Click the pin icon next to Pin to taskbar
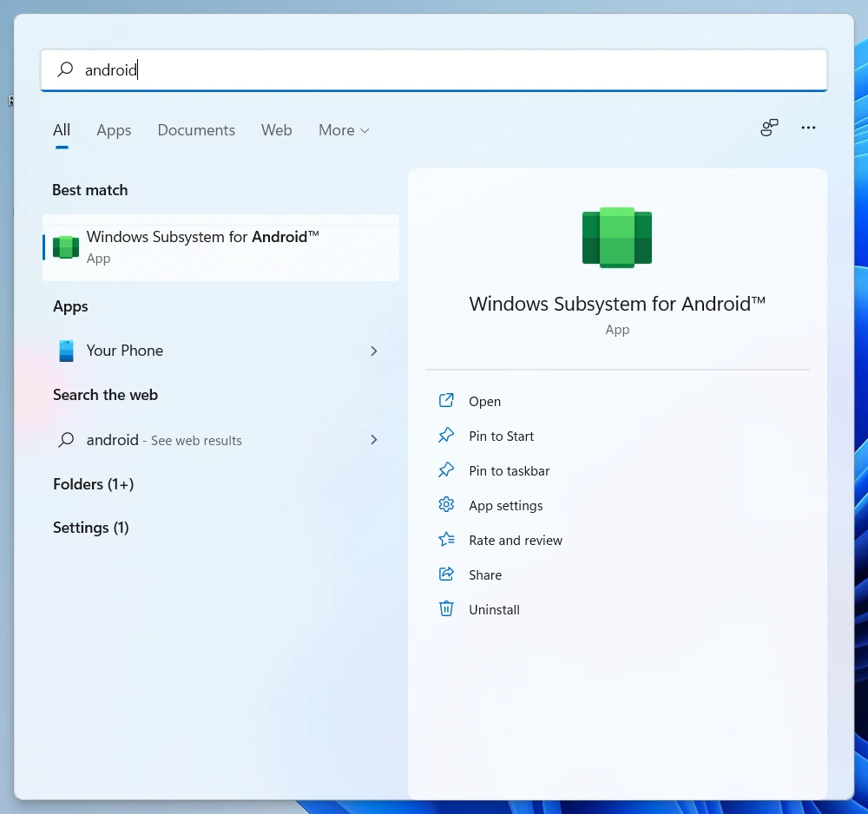This screenshot has width=868, height=814. [x=446, y=470]
